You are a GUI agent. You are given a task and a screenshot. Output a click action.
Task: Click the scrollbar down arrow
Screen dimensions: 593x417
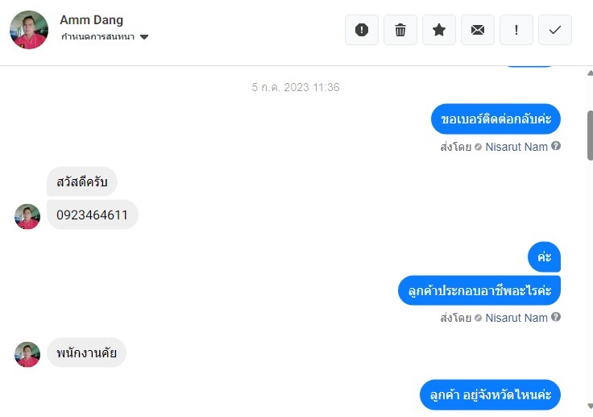pos(590,406)
